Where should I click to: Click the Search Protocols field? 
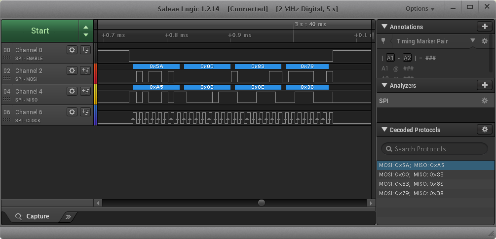point(434,149)
